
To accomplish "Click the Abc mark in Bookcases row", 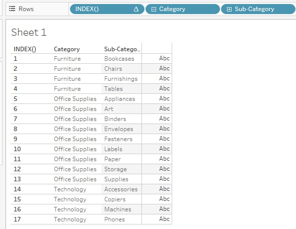I will click(164, 58).
